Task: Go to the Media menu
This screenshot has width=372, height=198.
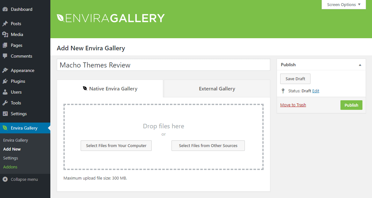Action: pos(25,34)
